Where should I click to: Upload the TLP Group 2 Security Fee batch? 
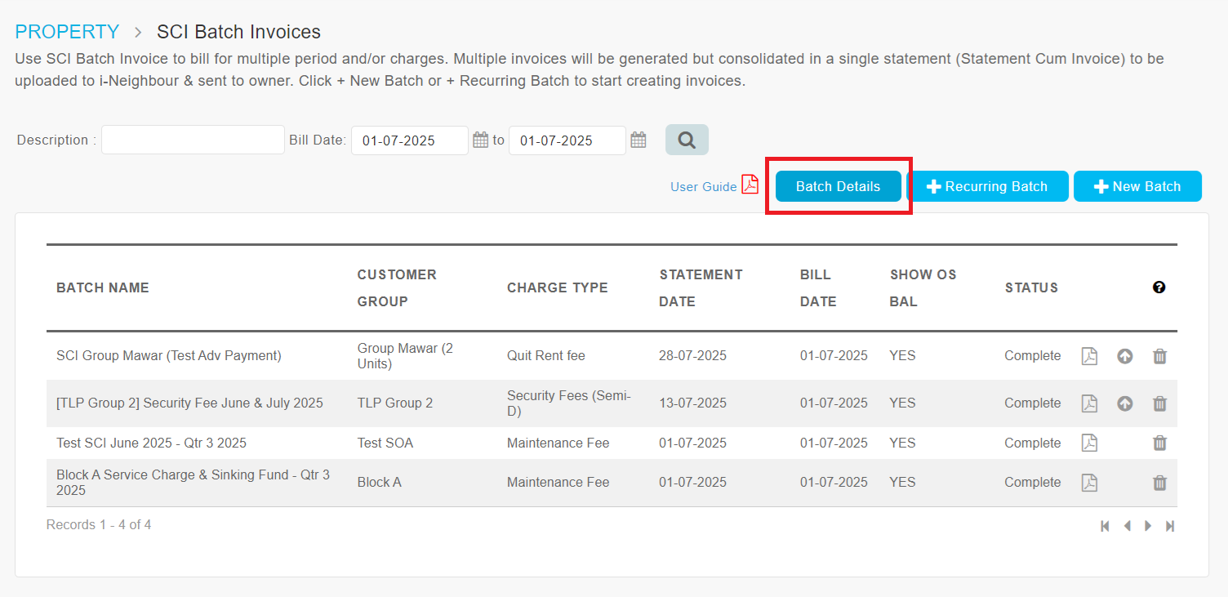tap(1125, 403)
